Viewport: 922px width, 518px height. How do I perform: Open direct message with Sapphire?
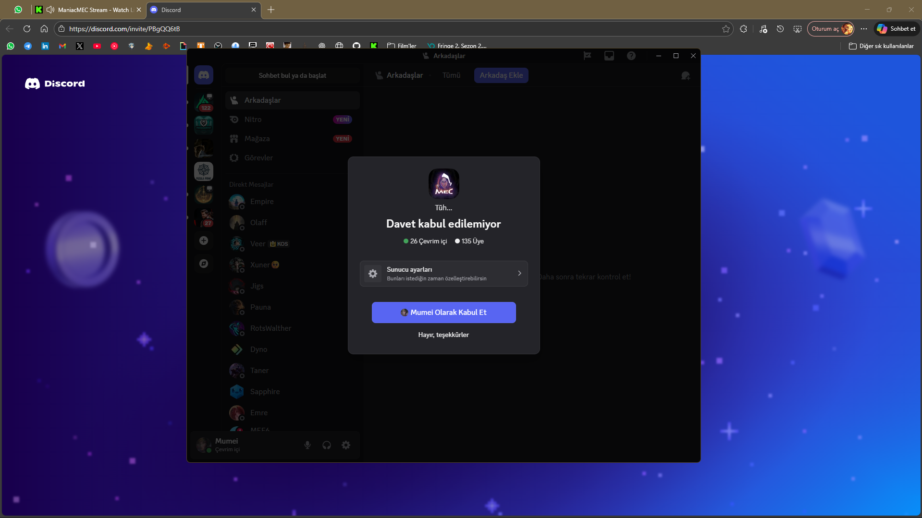(292, 392)
